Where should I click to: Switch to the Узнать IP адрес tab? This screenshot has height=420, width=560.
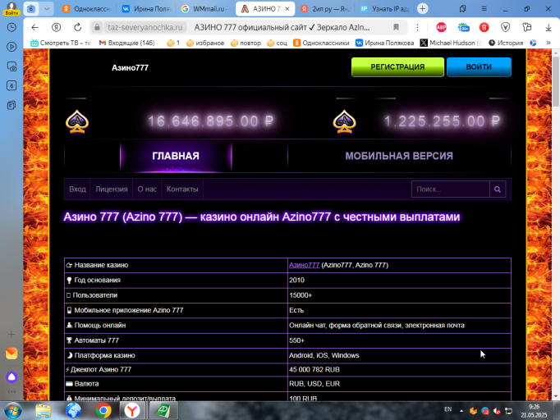(x=384, y=9)
